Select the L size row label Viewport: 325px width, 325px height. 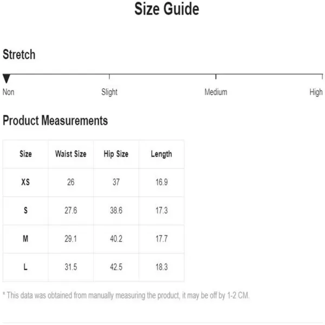25,267
